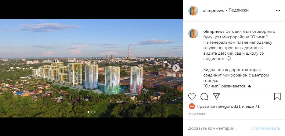Click the Опубликовать button
Image resolution: width=285 pixels, height=136 pixels.
click(265, 128)
